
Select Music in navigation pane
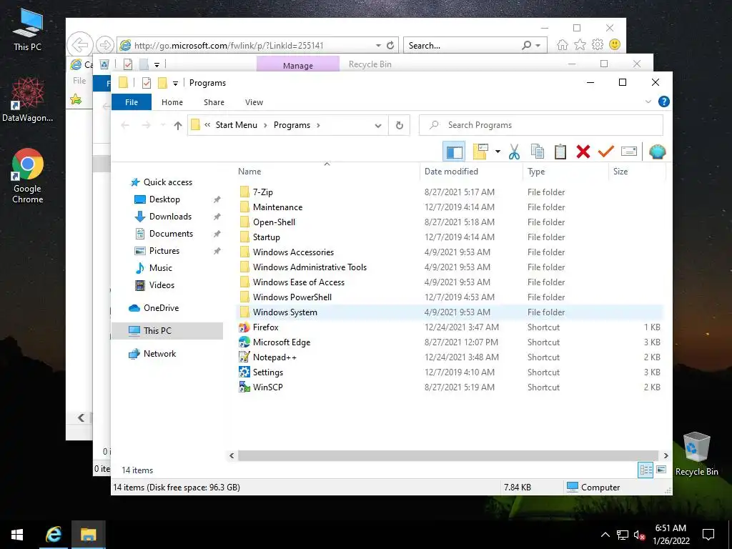point(160,268)
